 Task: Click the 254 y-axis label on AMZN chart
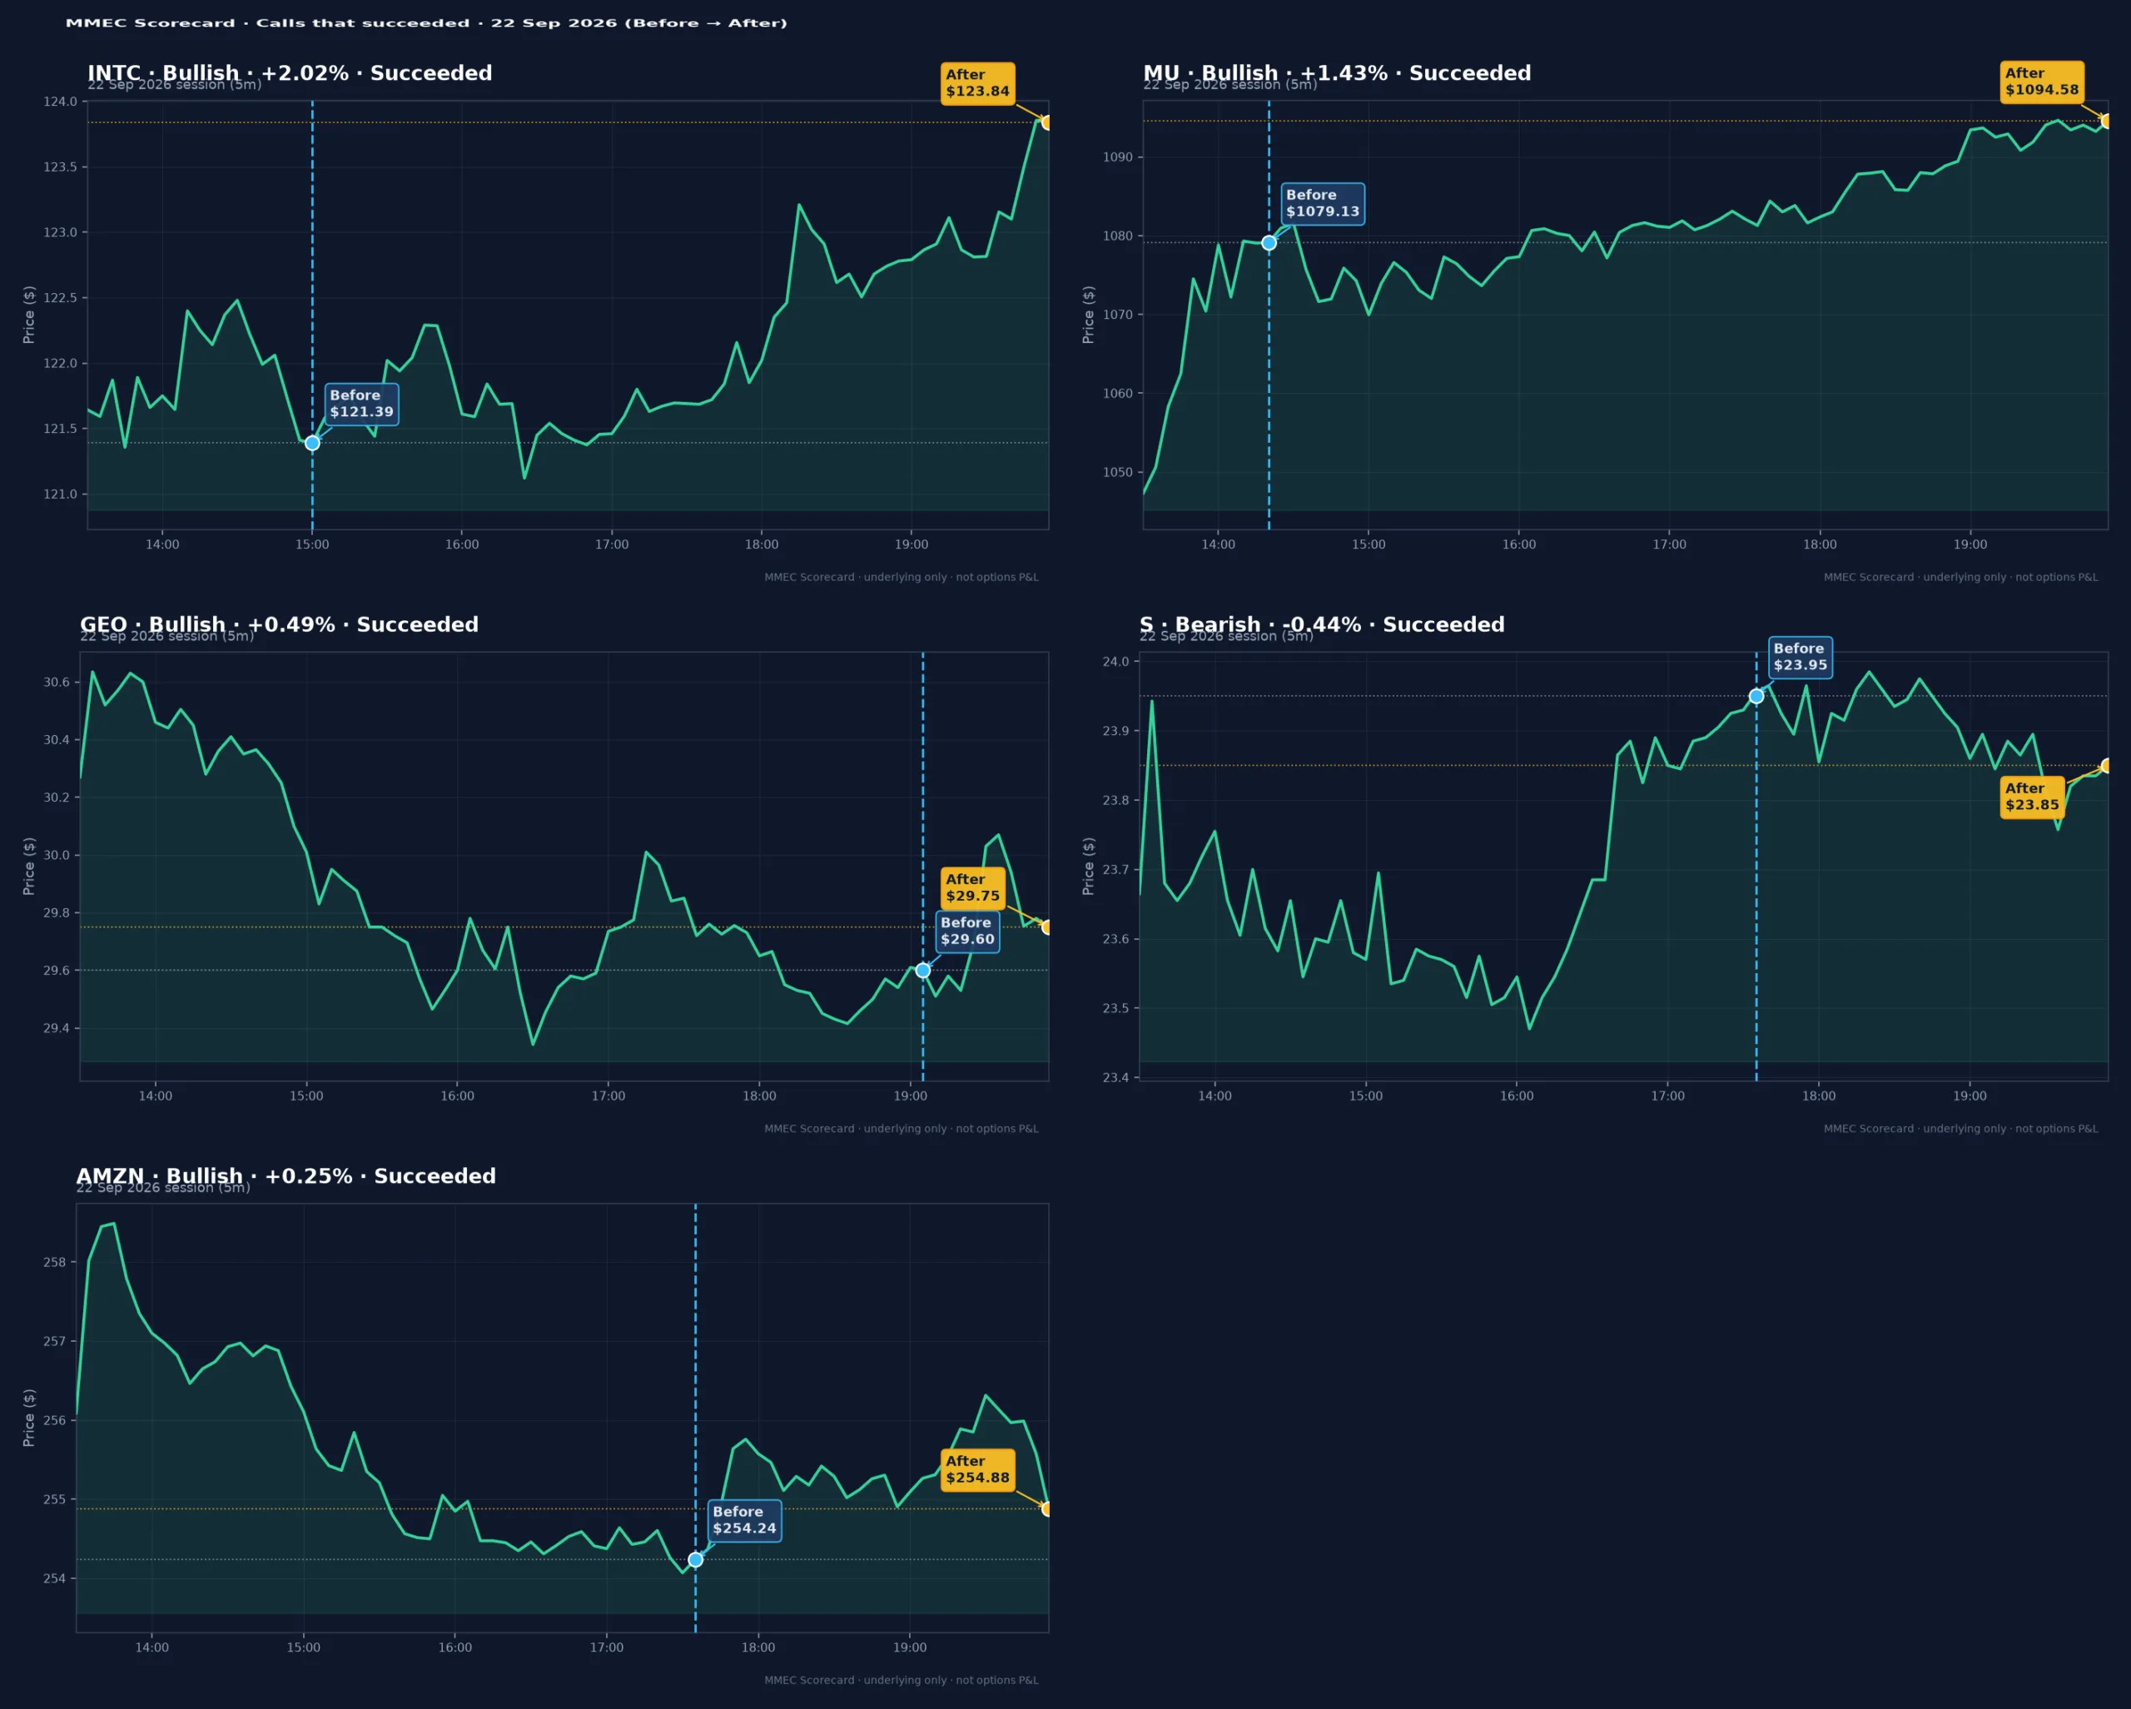(x=54, y=1578)
